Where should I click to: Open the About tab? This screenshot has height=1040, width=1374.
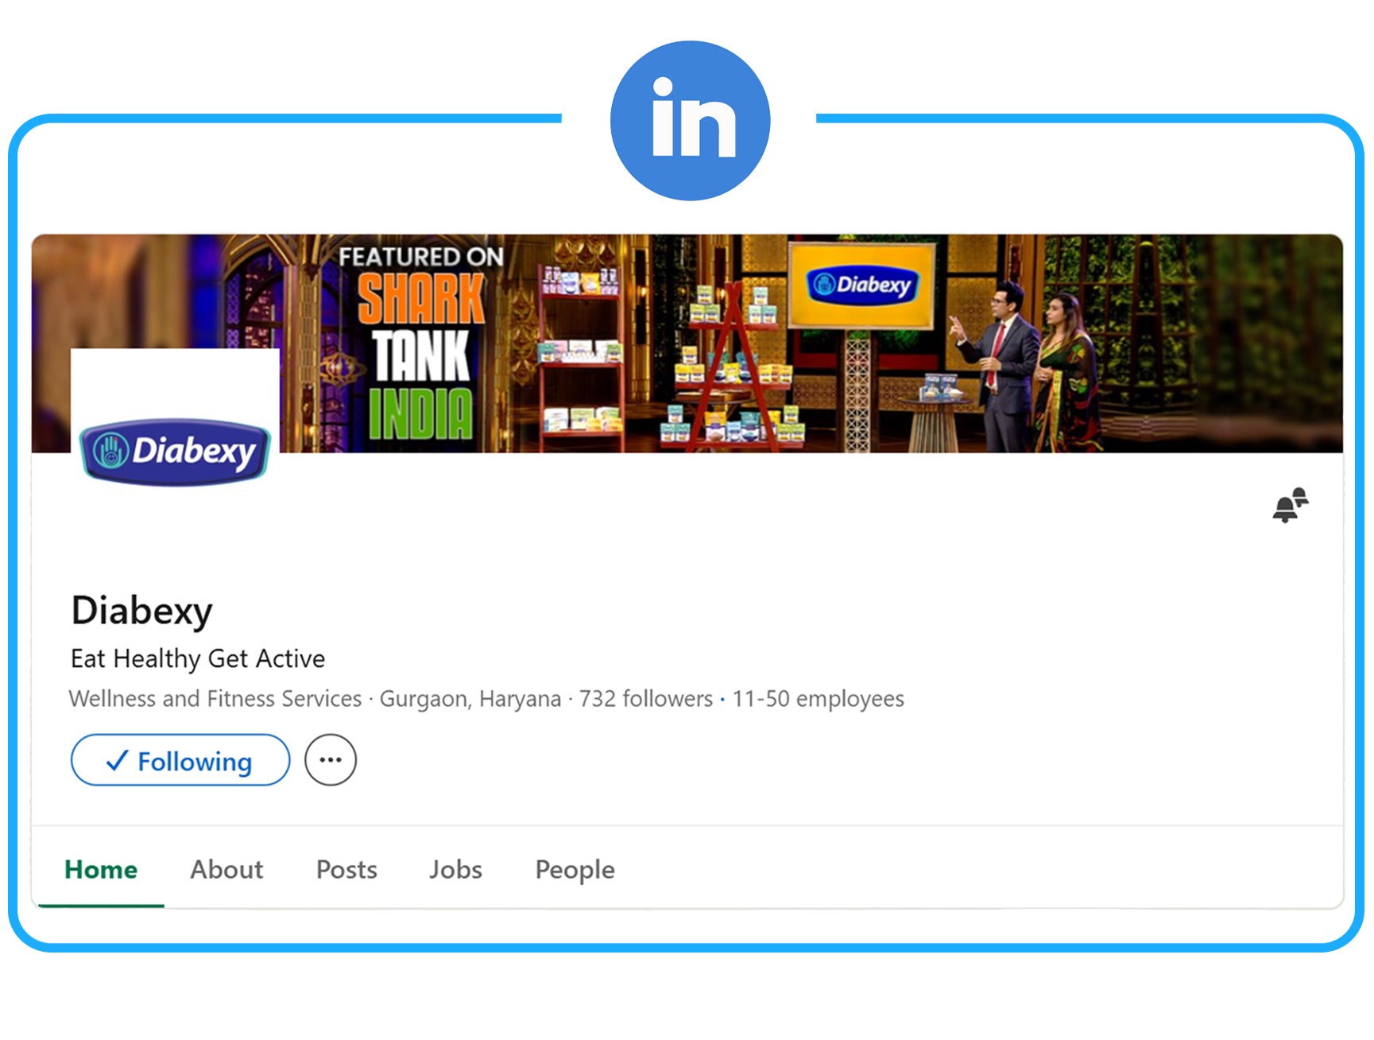[226, 870]
